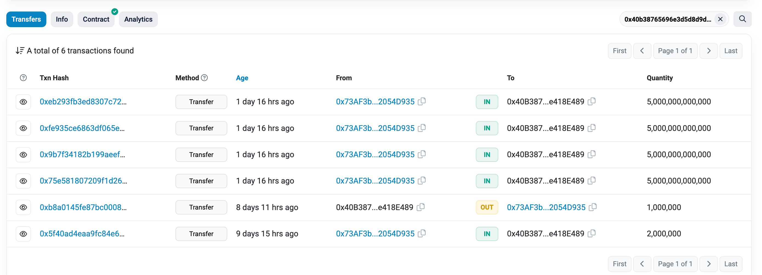Select quantity 2,000,000 text
The height and width of the screenshot is (275, 762).
[664, 234]
